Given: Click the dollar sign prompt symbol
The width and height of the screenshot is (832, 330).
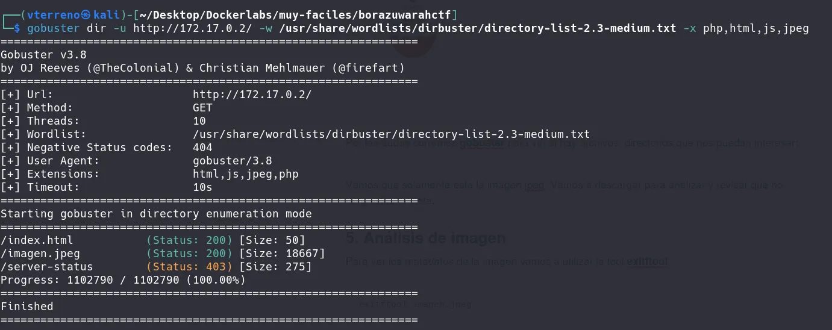Looking at the screenshot, I should pyautogui.click(x=16, y=28).
